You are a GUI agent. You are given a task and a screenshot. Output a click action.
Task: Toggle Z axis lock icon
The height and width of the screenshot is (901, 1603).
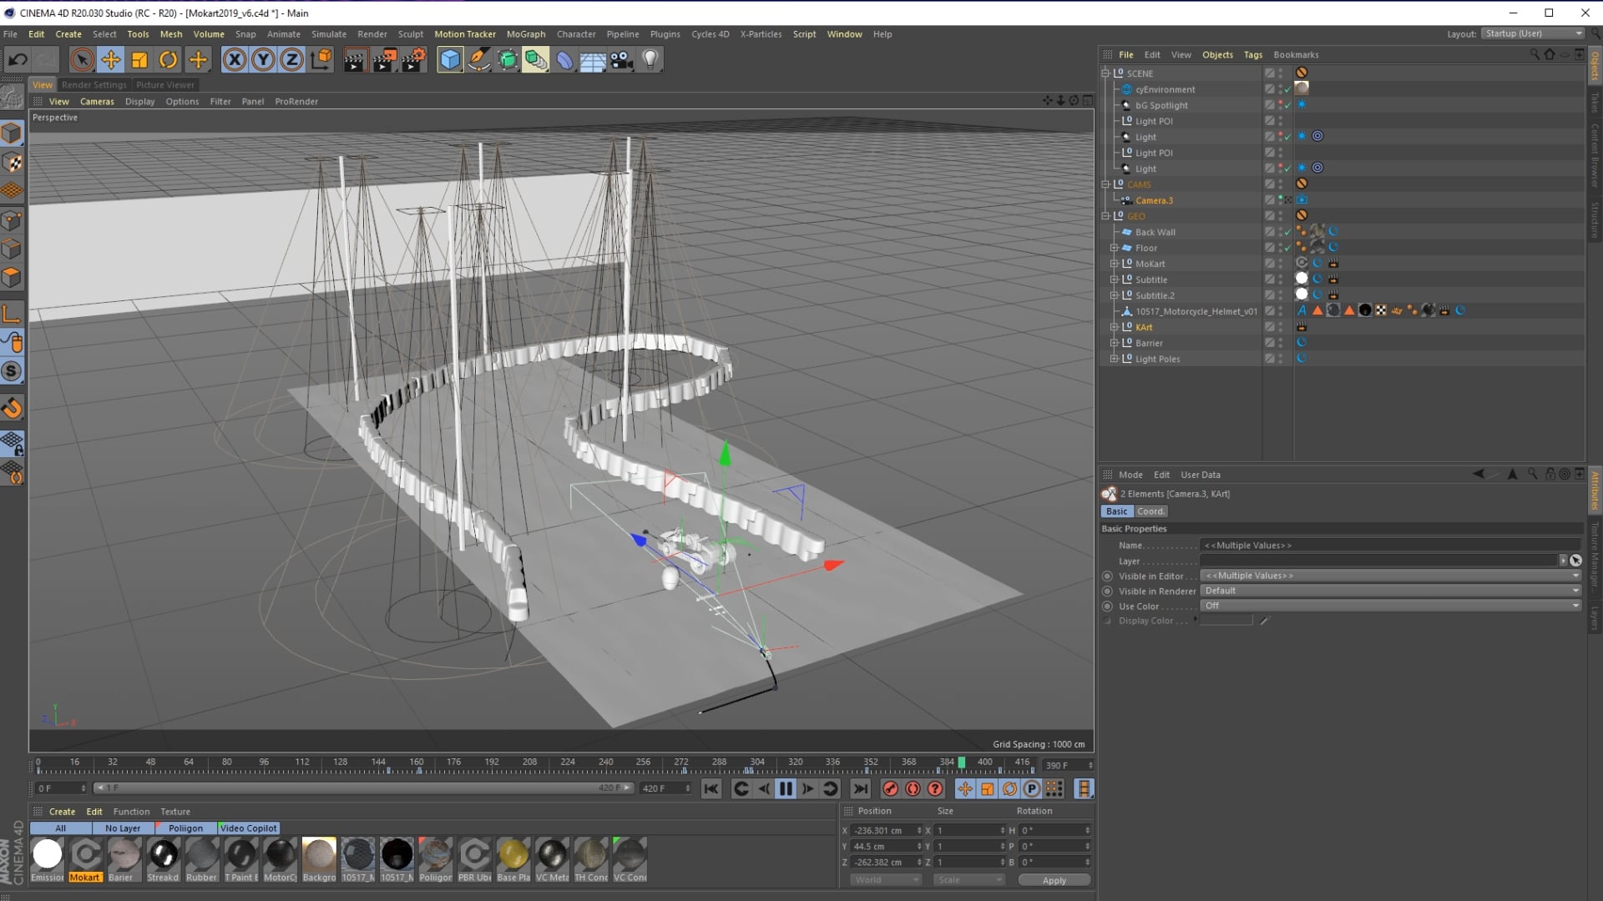[291, 59]
